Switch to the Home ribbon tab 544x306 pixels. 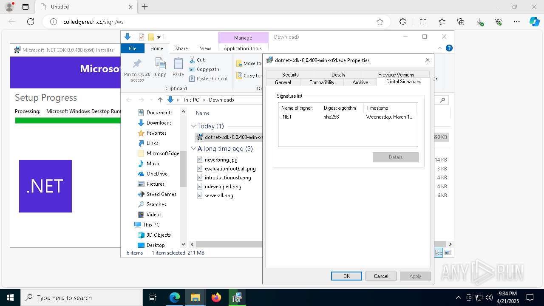[x=157, y=48]
